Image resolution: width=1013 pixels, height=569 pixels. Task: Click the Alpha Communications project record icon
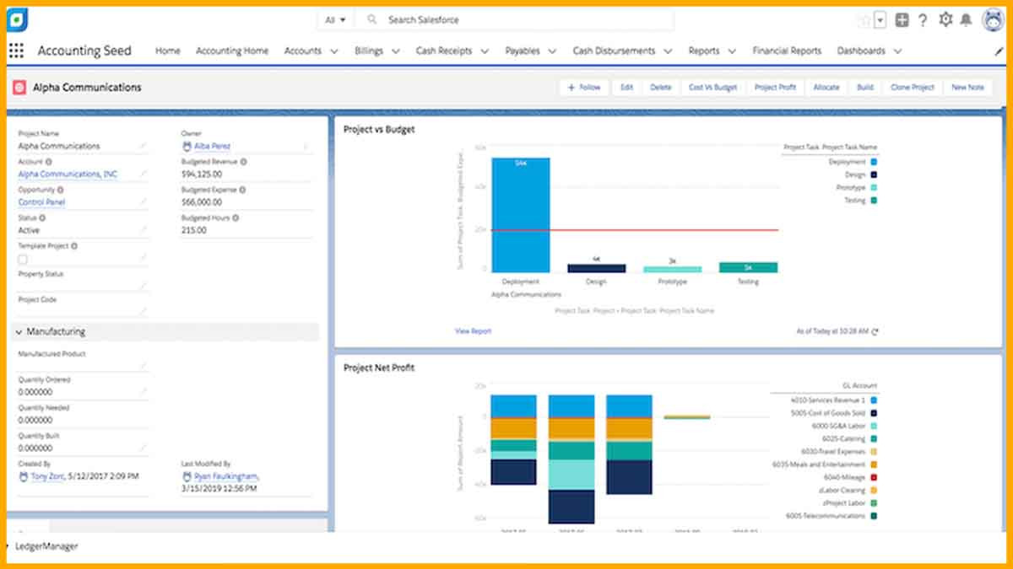tap(19, 88)
